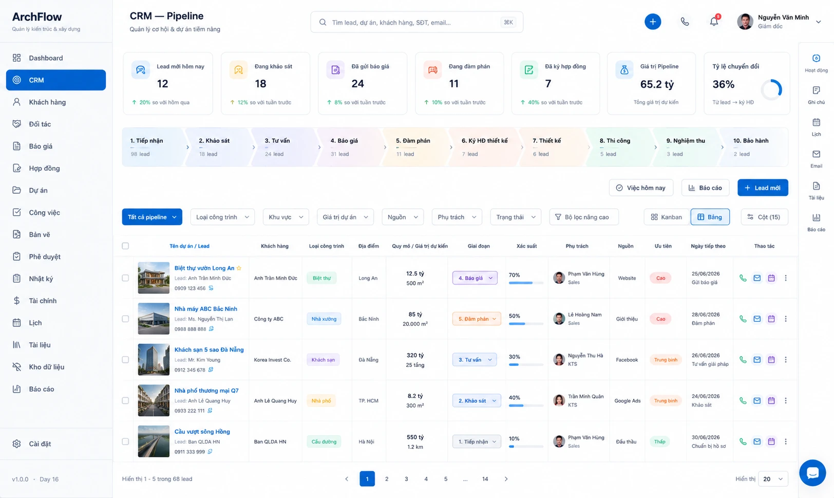
Task: Email the Nhà máy ABC Bắc Ninh lead
Action: tap(757, 319)
